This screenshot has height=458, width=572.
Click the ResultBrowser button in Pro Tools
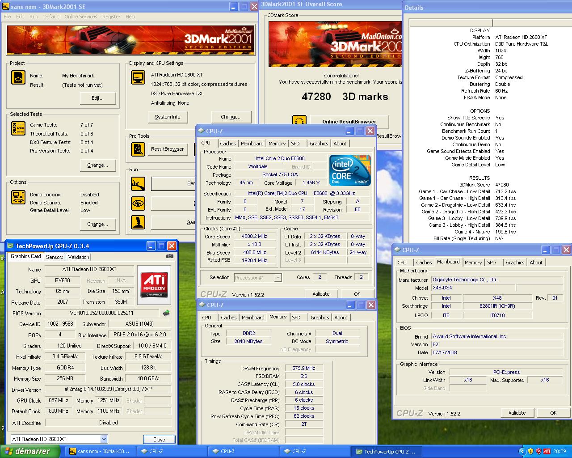click(168, 149)
